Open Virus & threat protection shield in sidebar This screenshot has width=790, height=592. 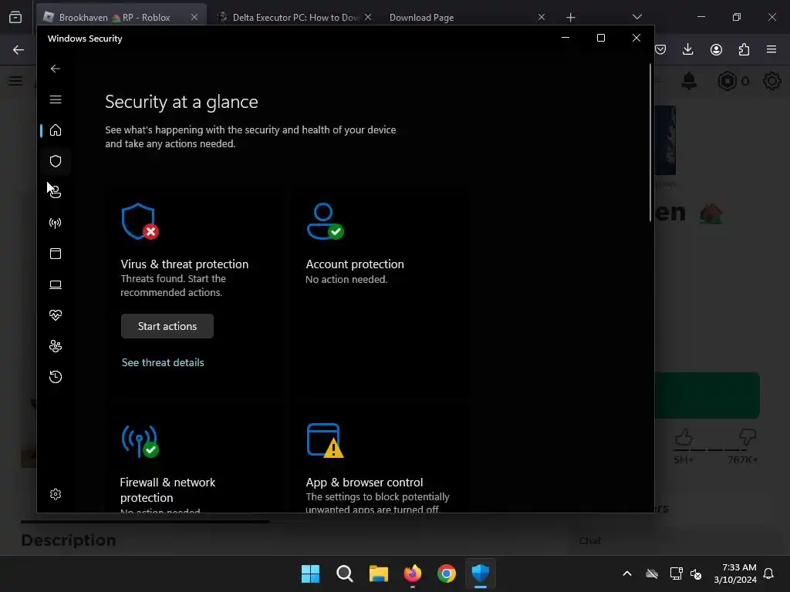[x=56, y=161]
